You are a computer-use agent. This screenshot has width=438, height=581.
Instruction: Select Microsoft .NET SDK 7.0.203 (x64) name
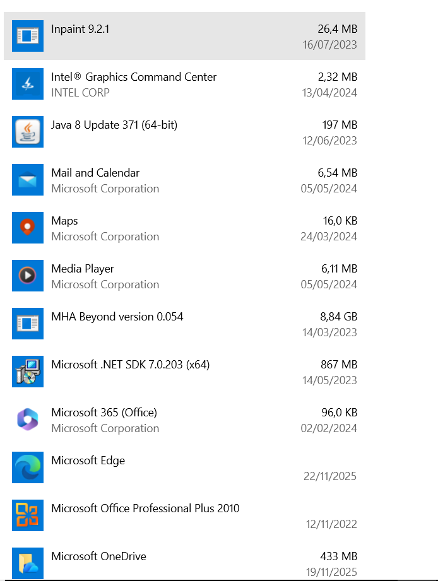[x=131, y=365]
